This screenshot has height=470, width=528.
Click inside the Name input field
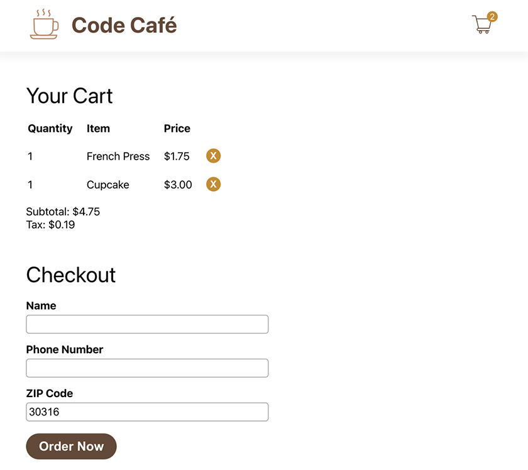pos(146,324)
